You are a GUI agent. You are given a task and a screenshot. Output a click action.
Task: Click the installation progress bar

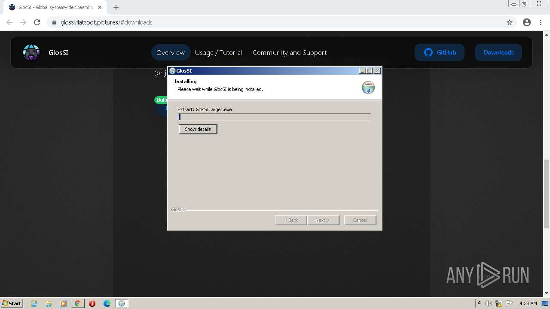click(x=274, y=117)
